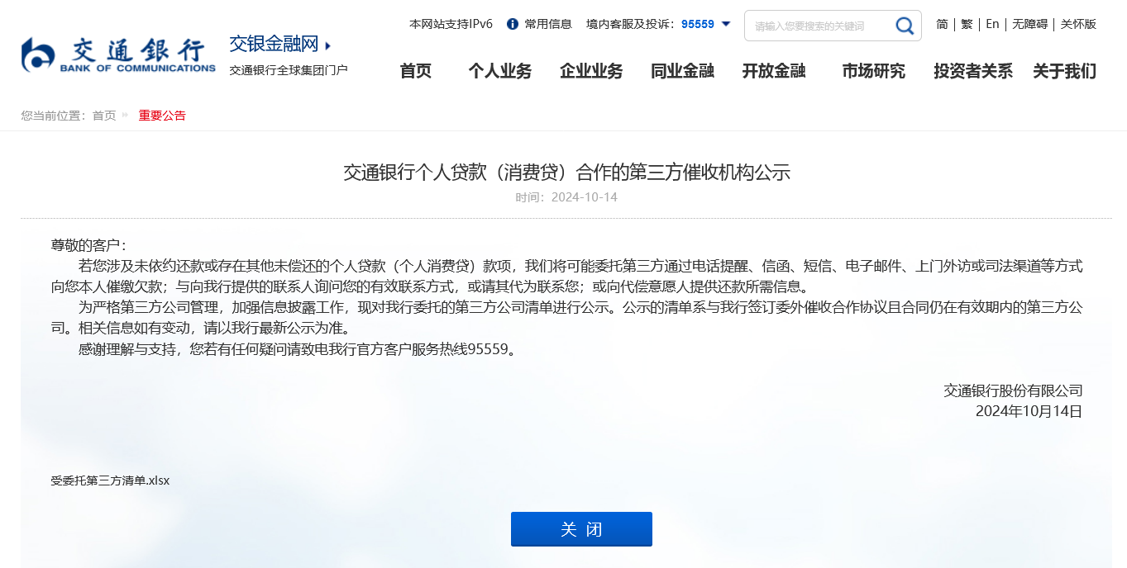Click the blue 关闭 button
This screenshot has height=568, width=1127.
pos(581,529)
